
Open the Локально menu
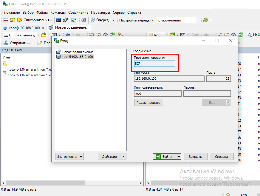point(12,13)
